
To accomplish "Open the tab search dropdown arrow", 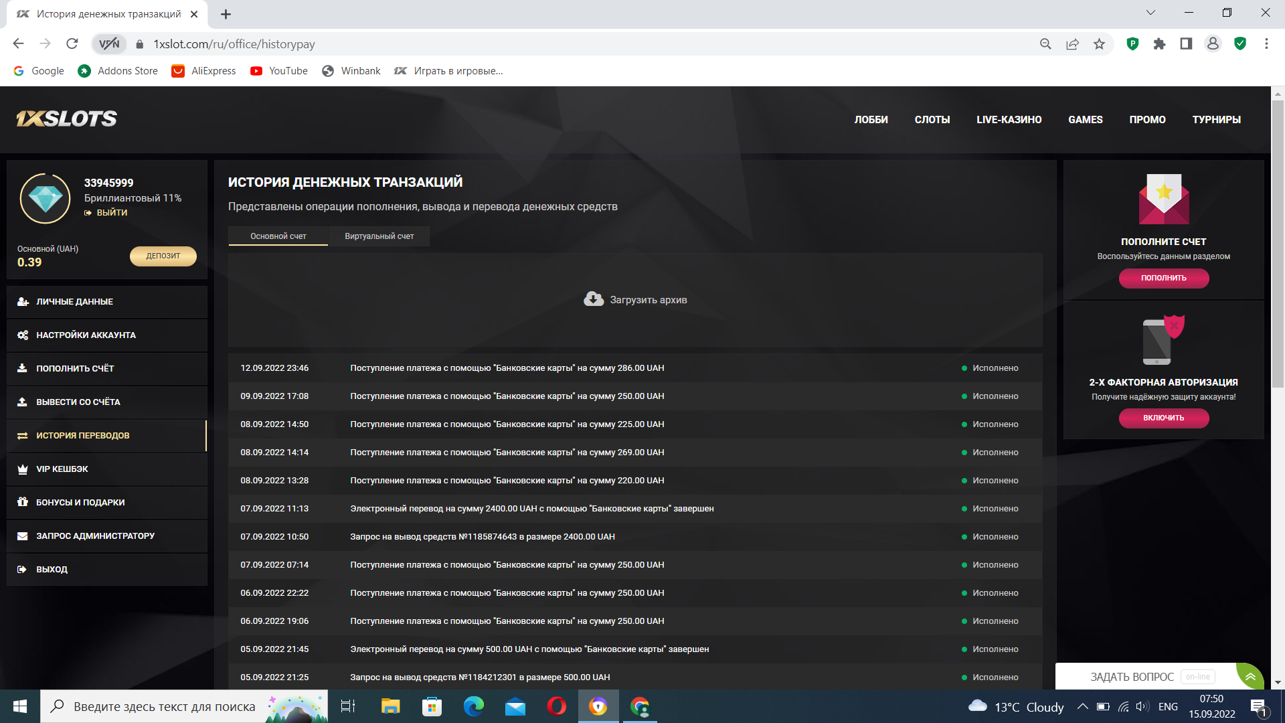I will point(1150,13).
